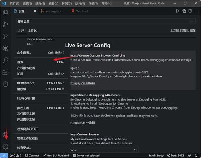Click the feedback icon in status bar
201x158 pixels.
(189, 156)
